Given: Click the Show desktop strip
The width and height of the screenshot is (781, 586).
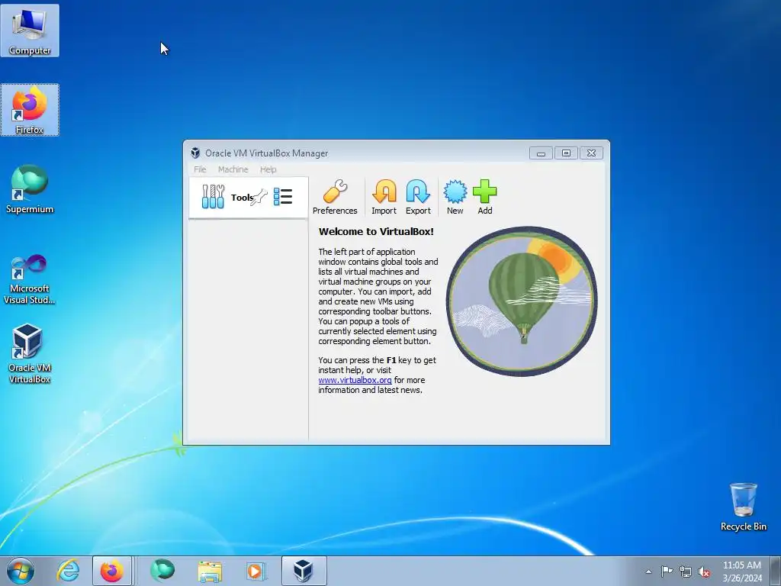Looking at the screenshot, I should [x=776, y=571].
